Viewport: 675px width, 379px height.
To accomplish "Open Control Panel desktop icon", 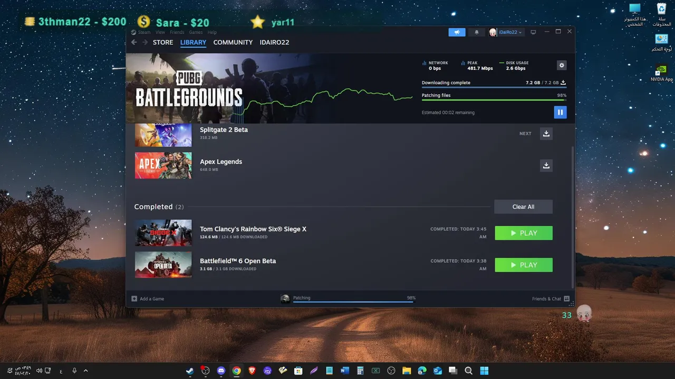I will click(x=661, y=43).
